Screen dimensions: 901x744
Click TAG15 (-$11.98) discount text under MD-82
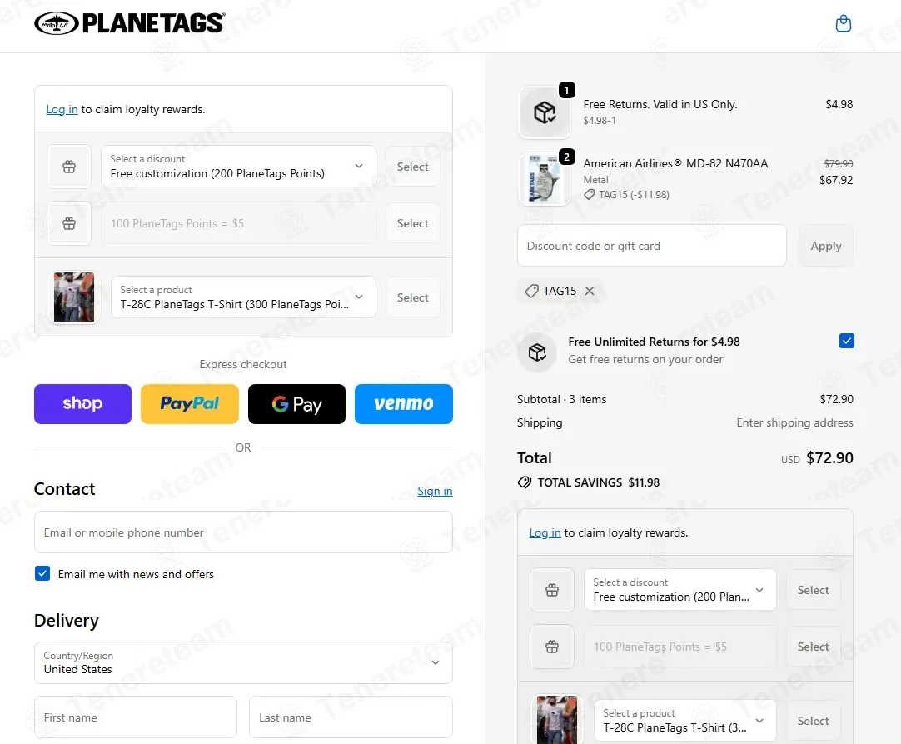(x=634, y=194)
